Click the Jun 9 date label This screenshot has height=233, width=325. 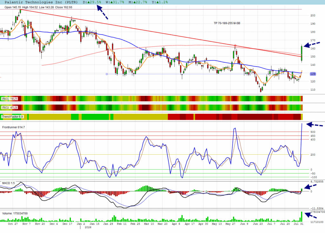click(244, 224)
